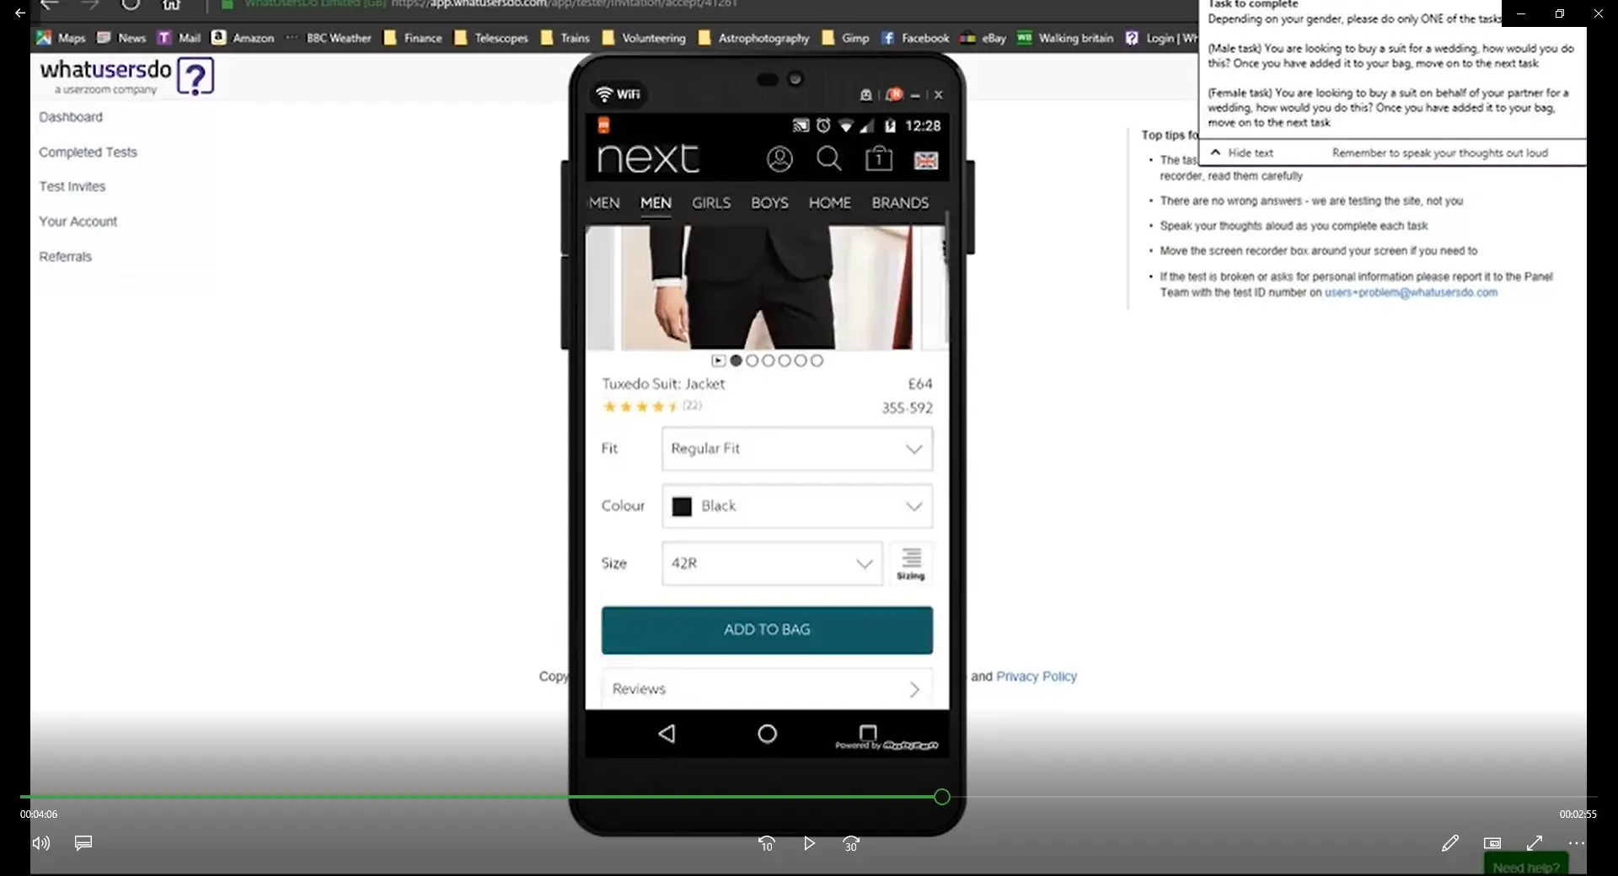Viewport: 1618px width, 876px height.
Task: Open the Amazon bookmark
Action: coord(243,38)
